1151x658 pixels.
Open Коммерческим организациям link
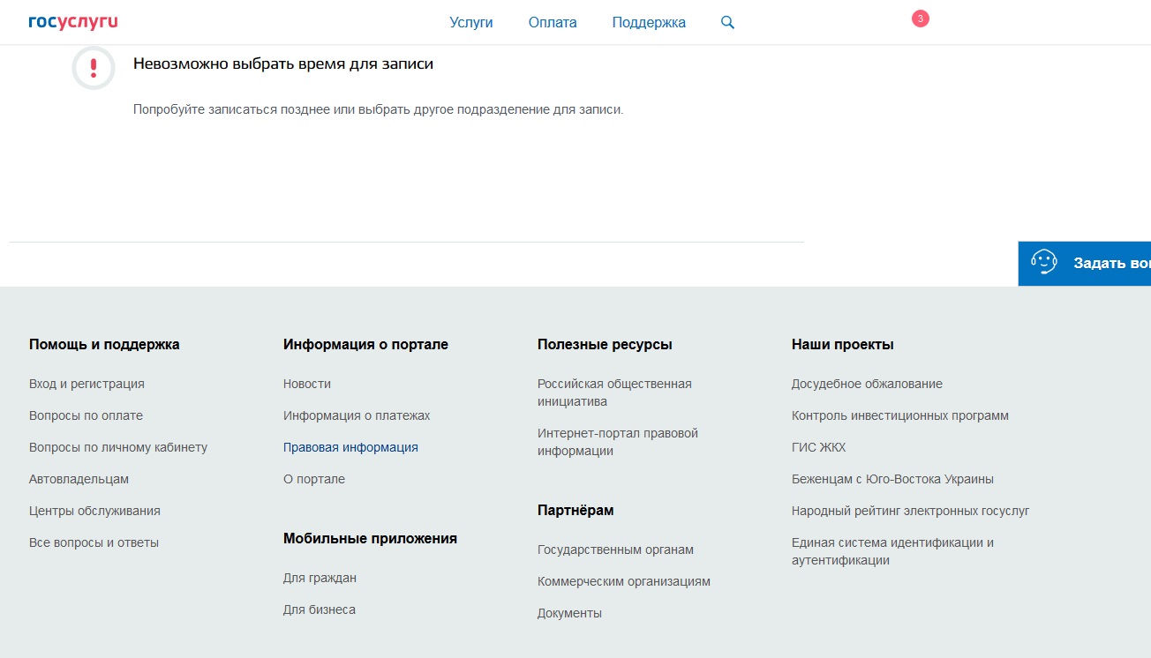(624, 581)
